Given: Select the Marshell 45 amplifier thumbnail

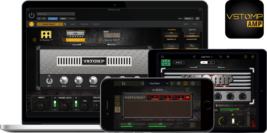Looking at the screenshot, I should point(172,35).
